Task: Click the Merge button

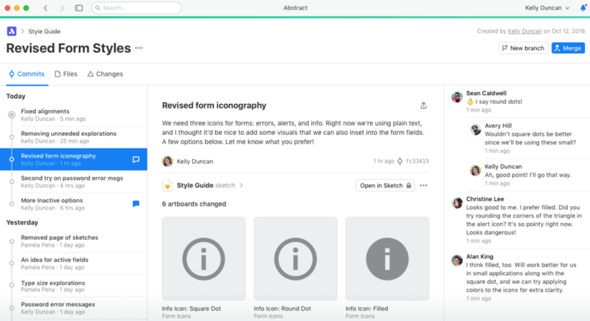Action: [x=568, y=48]
